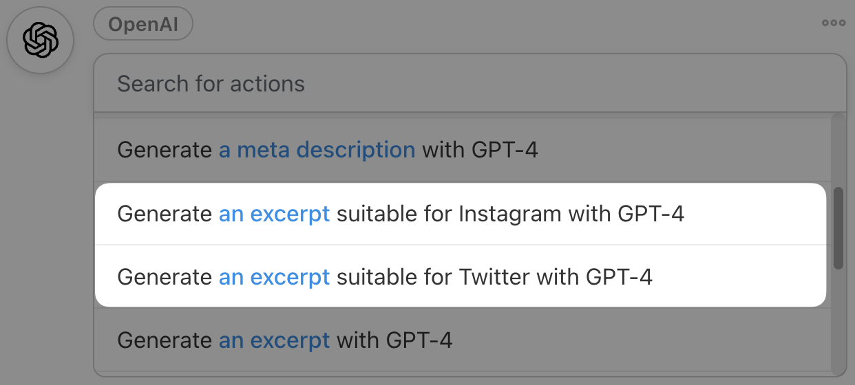Click the 'a meta description' link text
Image resolution: width=855 pixels, height=385 pixels.
(317, 150)
